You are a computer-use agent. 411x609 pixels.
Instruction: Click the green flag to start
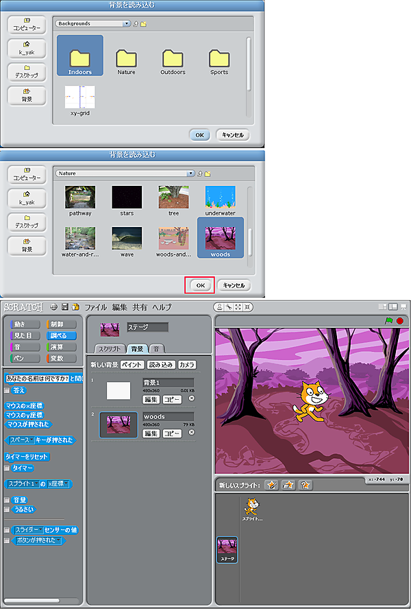pyautogui.click(x=389, y=320)
